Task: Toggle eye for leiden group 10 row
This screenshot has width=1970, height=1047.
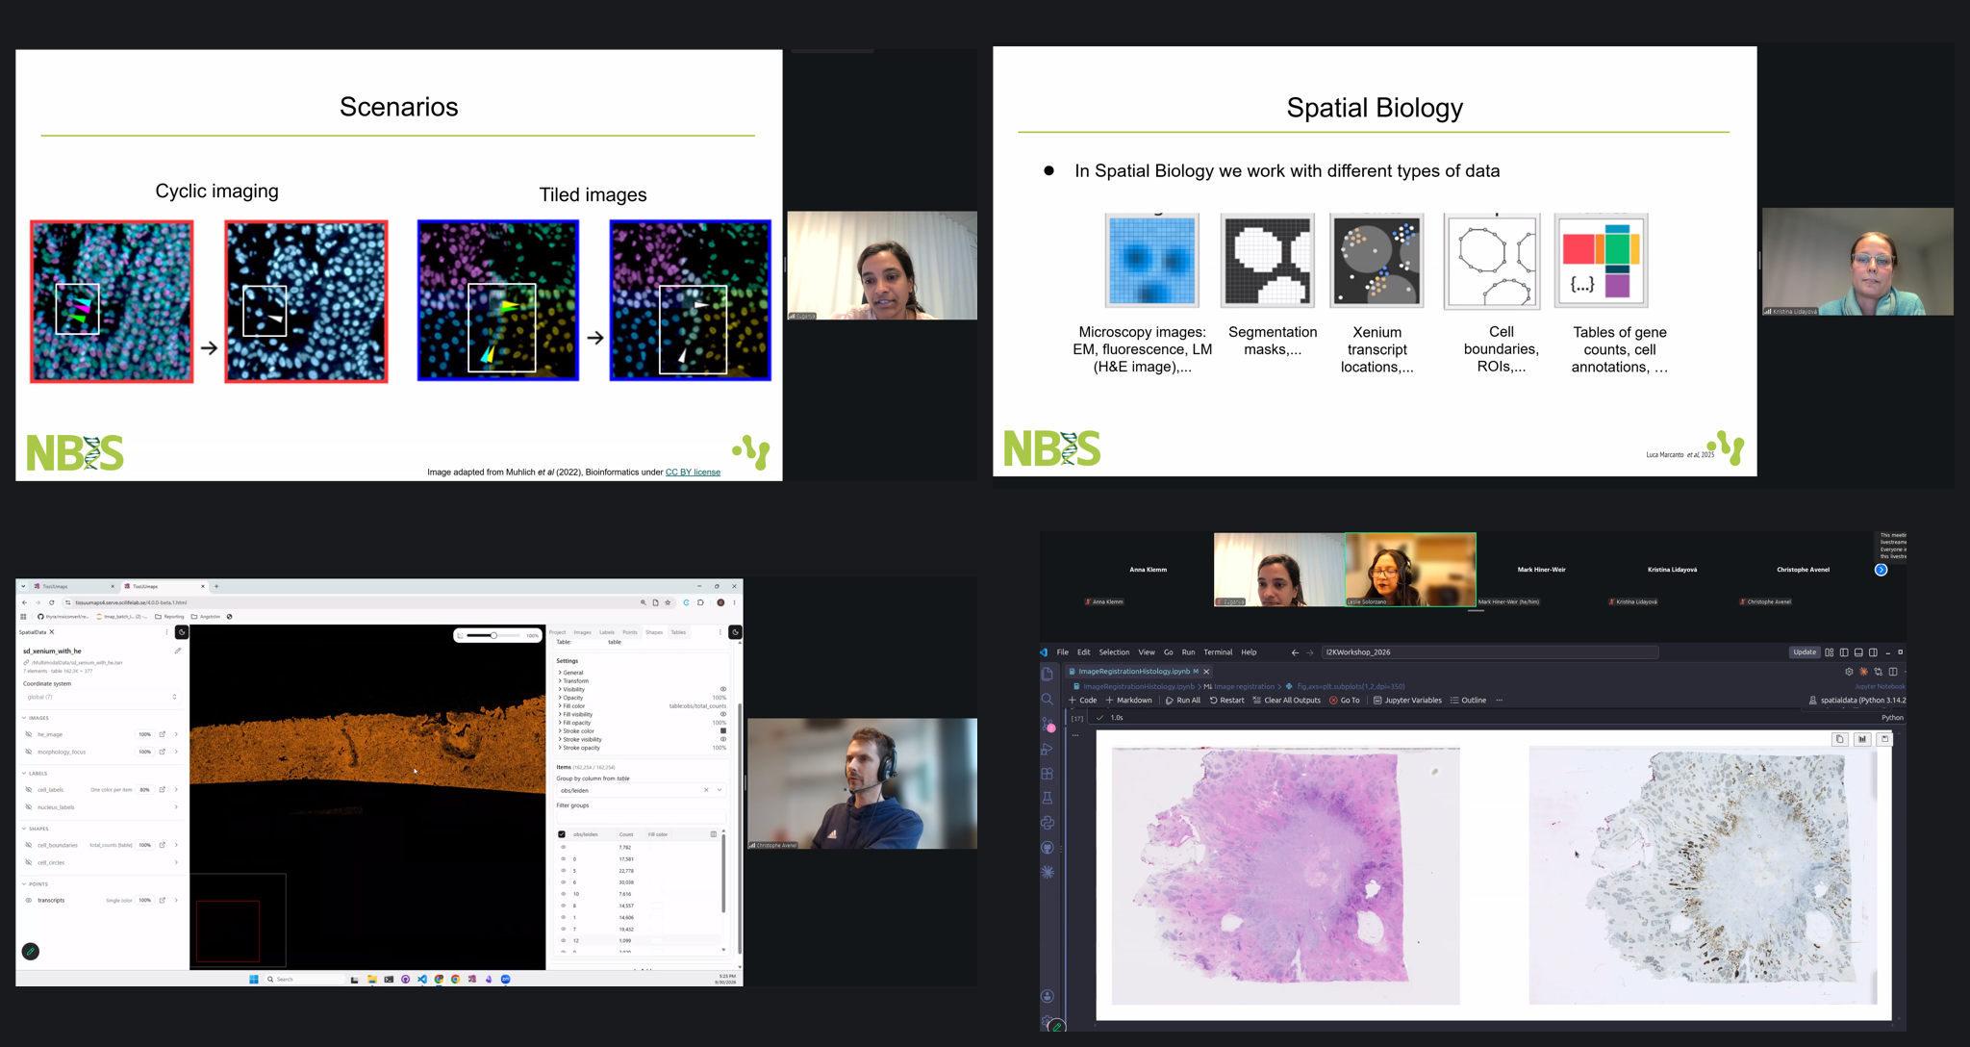Action: coord(564,894)
